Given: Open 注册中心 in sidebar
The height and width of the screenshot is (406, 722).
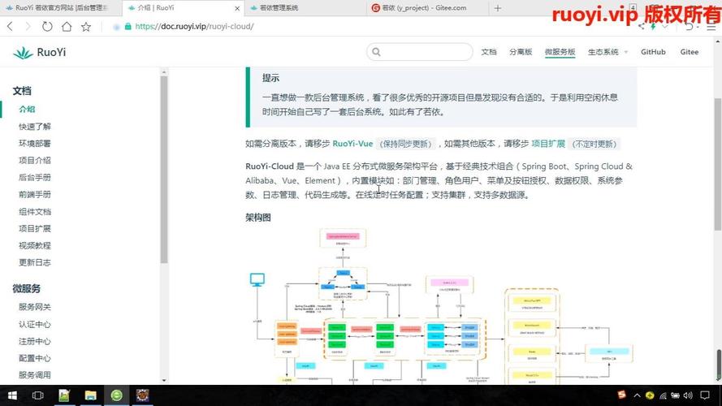Looking at the screenshot, I should tap(35, 341).
